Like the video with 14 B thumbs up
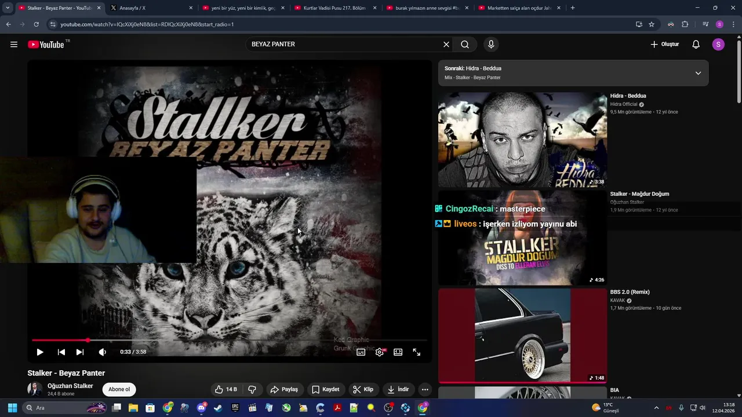The width and height of the screenshot is (742, 417). pyautogui.click(x=226, y=389)
